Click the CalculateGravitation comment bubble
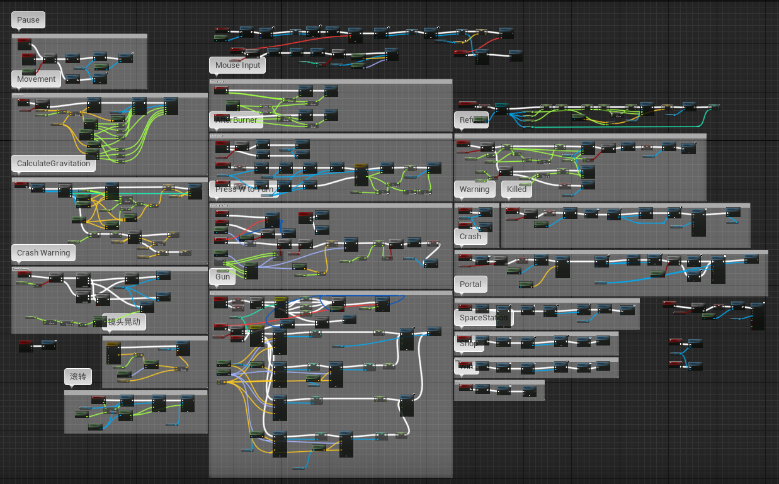Screen dimensions: 779x484 [x=54, y=164]
